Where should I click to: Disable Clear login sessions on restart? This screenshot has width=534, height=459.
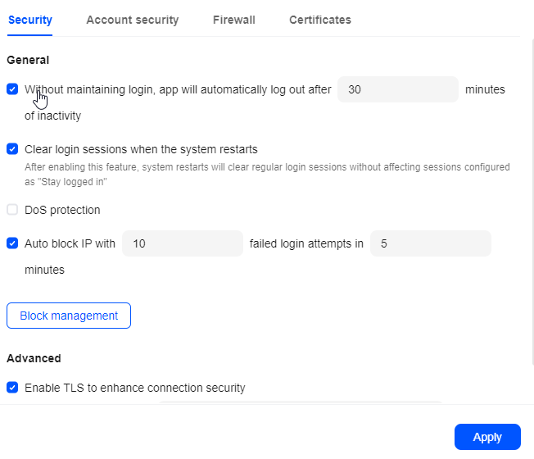12,149
